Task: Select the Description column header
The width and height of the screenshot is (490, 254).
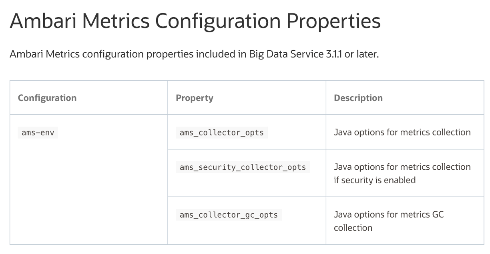Action: pos(358,98)
